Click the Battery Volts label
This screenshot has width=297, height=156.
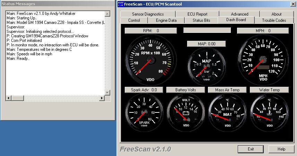point(186,90)
